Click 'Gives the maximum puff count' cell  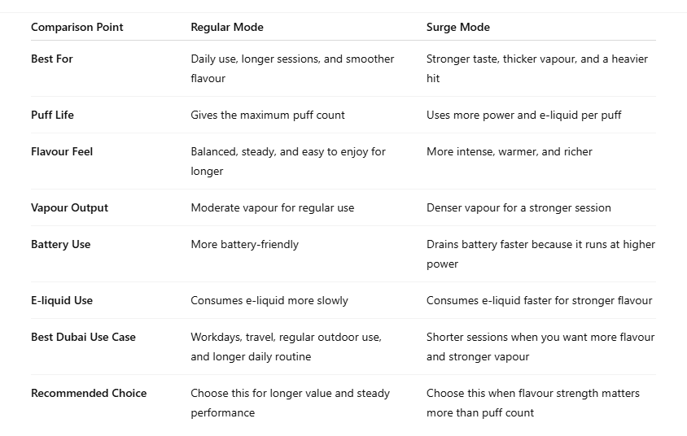tap(268, 115)
